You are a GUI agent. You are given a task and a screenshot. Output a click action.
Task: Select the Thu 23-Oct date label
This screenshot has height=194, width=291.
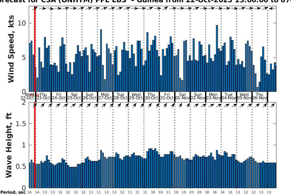43,96
